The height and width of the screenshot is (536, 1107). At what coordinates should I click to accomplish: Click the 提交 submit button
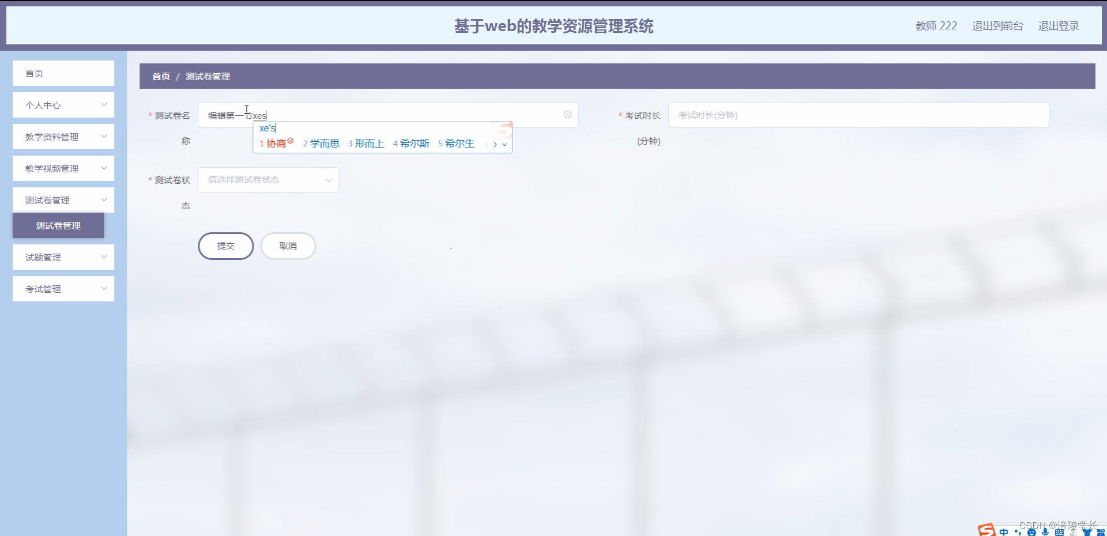(225, 246)
